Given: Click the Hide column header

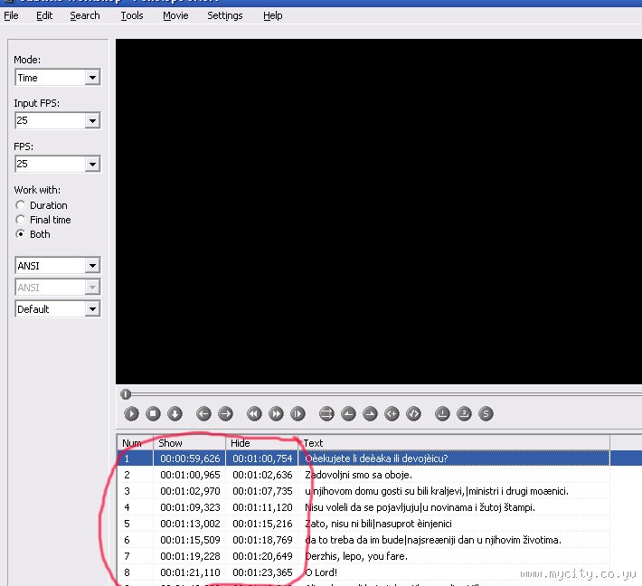Looking at the screenshot, I should click(x=261, y=443).
